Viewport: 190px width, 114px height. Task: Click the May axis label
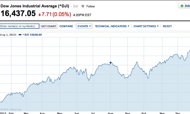[x=59, y=113]
